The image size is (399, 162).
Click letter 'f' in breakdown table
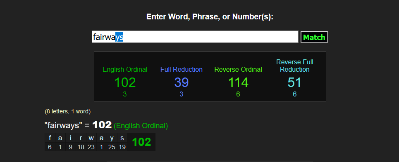(x=50, y=138)
